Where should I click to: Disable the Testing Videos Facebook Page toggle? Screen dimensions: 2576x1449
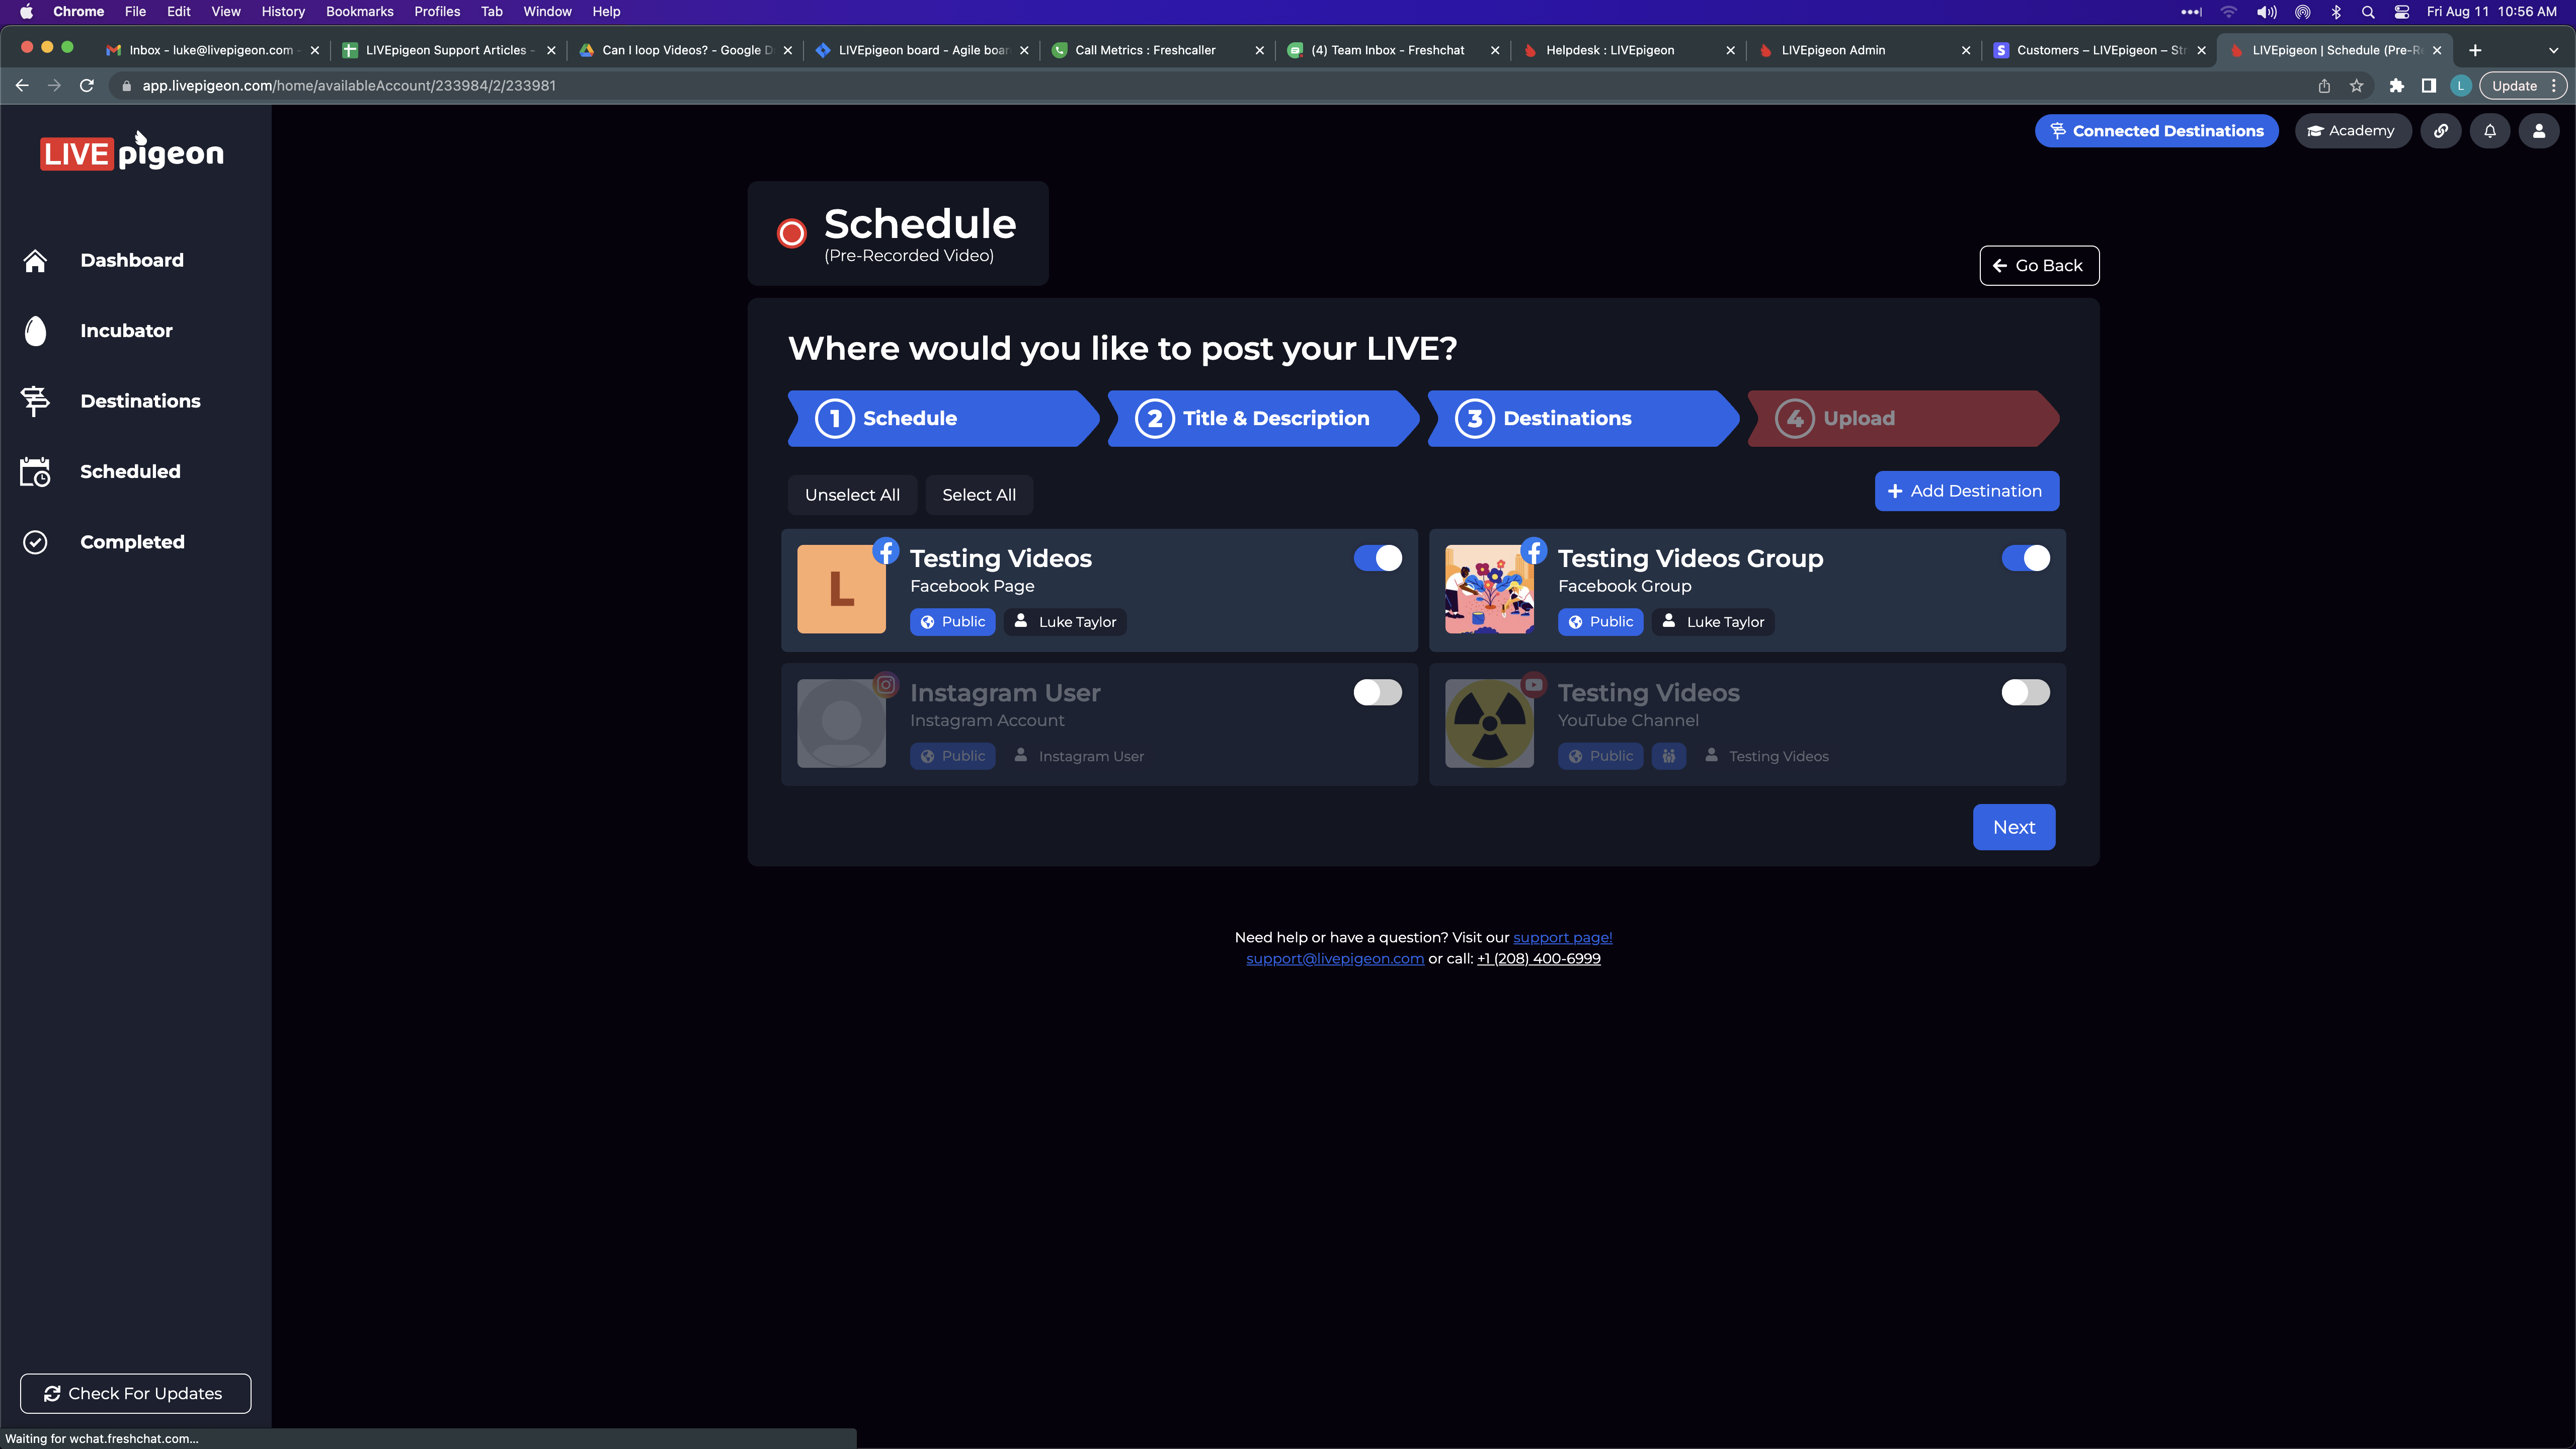1377,558
